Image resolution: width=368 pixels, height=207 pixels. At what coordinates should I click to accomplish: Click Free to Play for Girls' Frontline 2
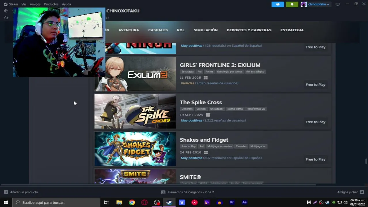click(315, 85)
